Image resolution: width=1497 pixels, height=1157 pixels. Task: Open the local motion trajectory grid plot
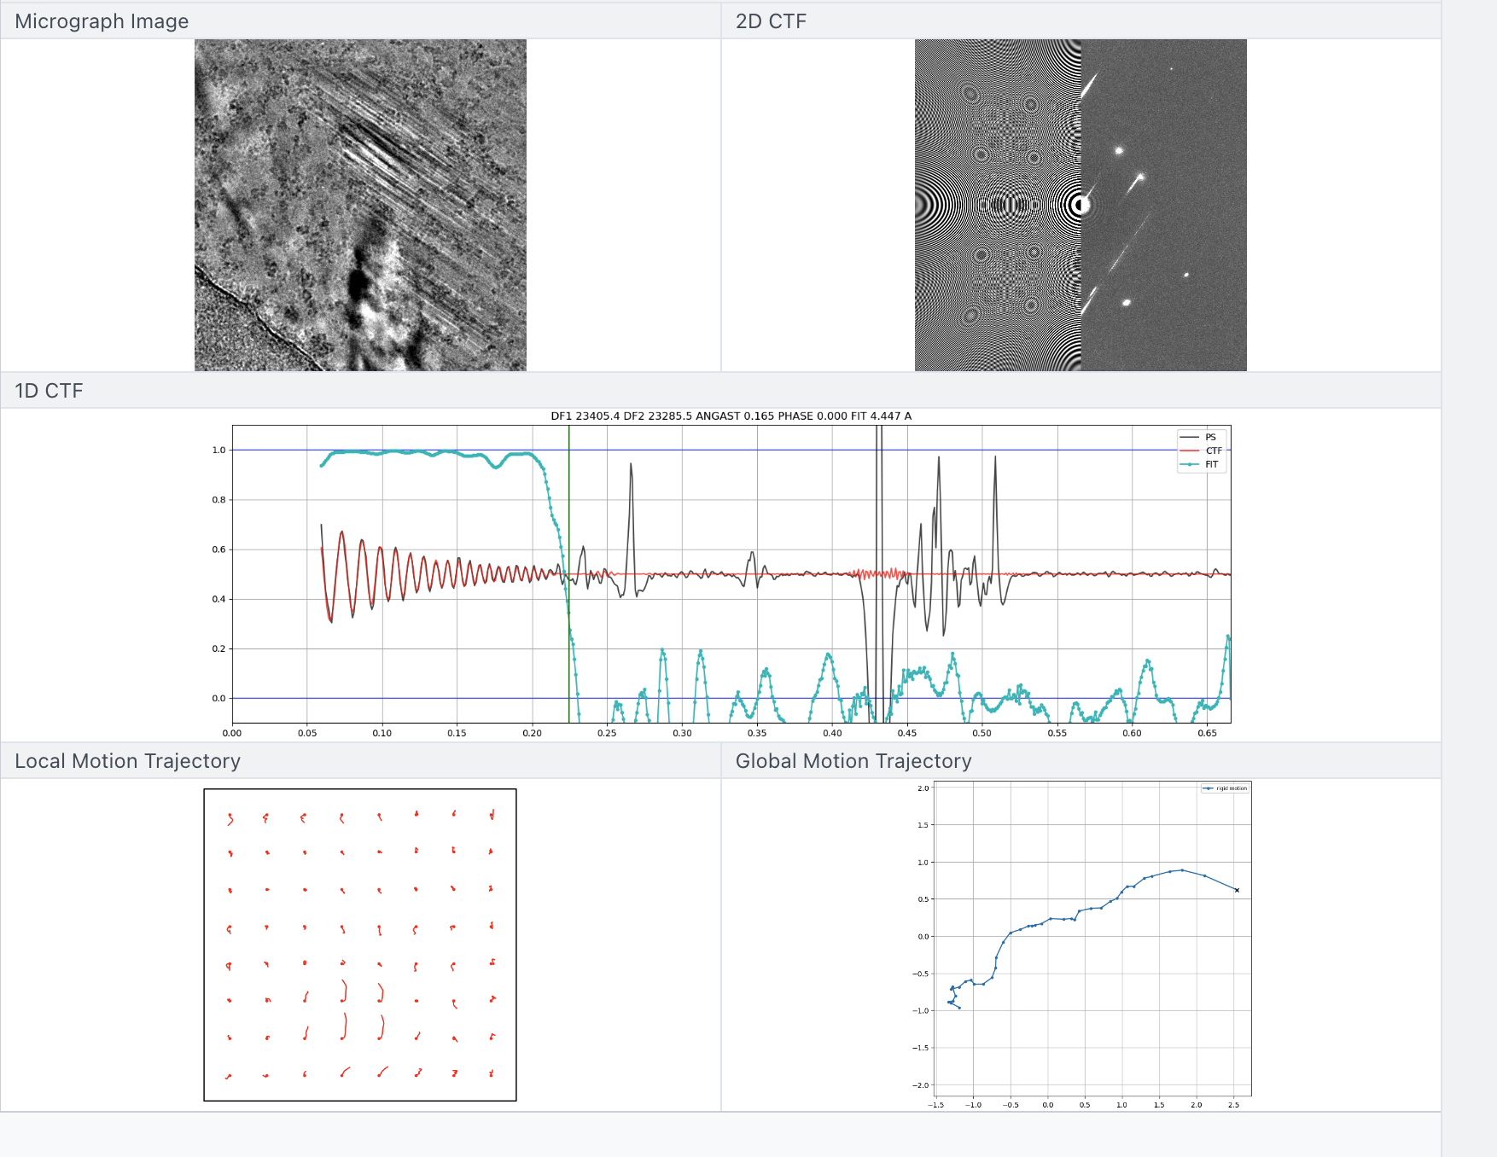[x=360, y=945]
